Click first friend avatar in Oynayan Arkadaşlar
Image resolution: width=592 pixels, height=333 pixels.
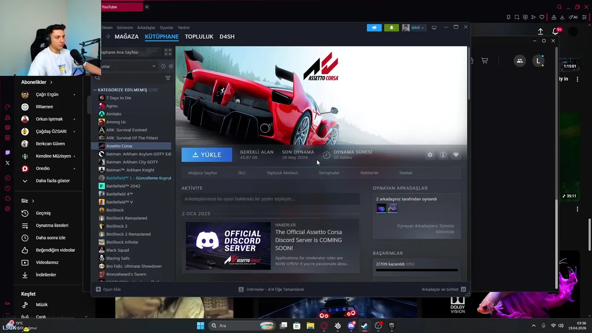click(381, 209)
